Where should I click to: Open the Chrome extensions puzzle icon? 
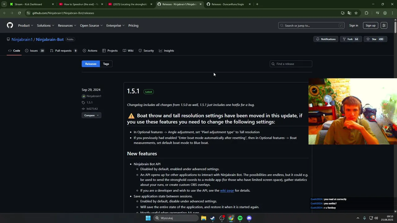367,13
